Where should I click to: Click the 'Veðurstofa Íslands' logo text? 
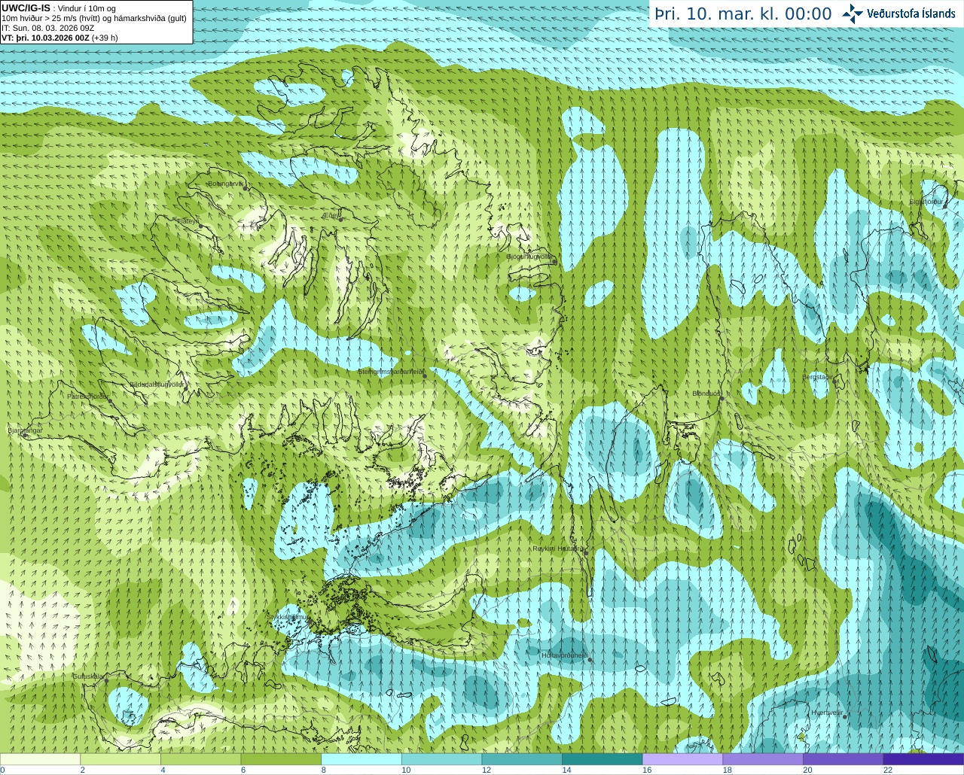pos(911,14)
